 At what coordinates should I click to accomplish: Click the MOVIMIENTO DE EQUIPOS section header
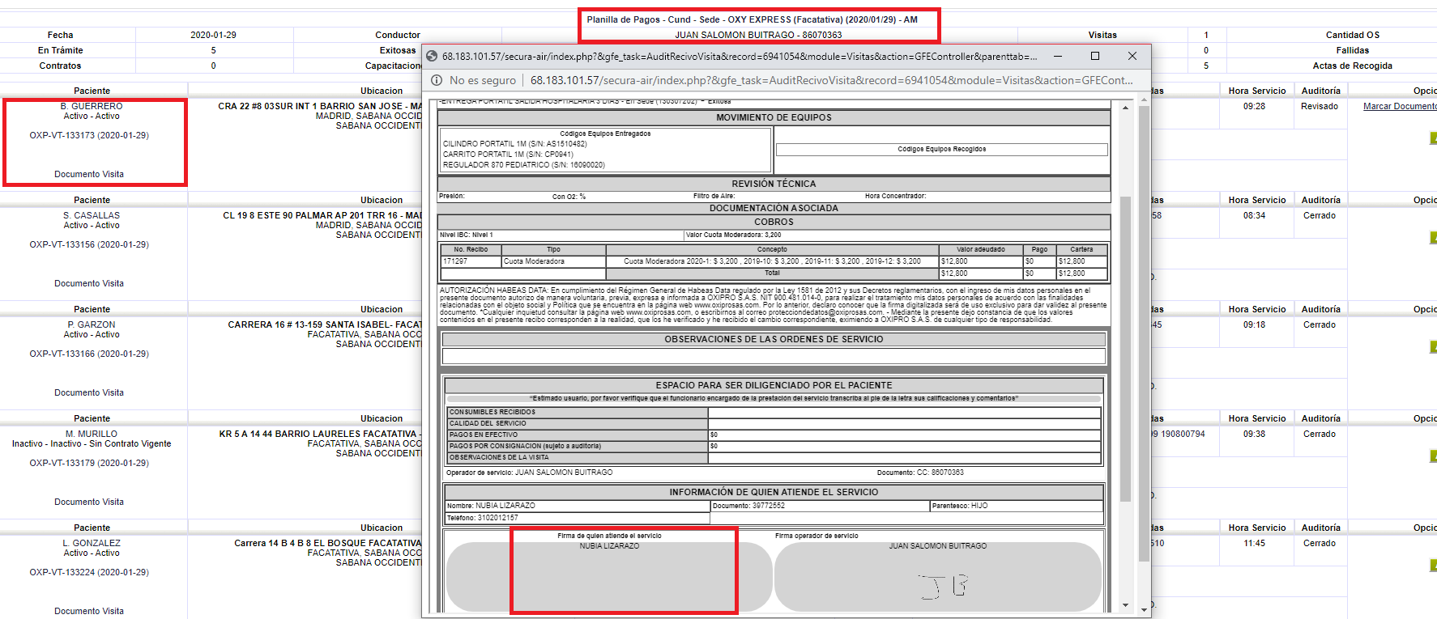click(774, 117)
